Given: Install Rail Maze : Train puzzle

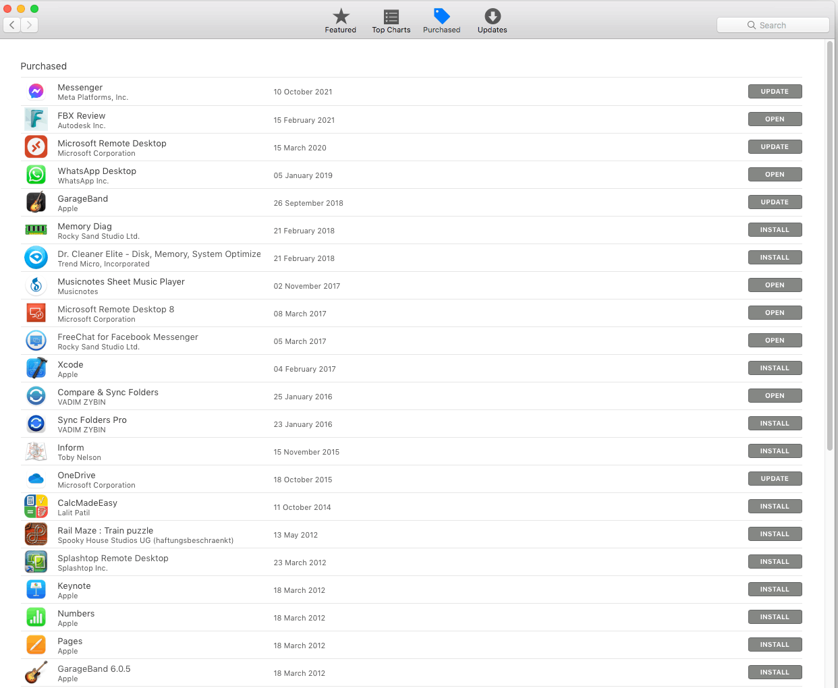Looking at the screenshot, I should (x=775, y=534).
